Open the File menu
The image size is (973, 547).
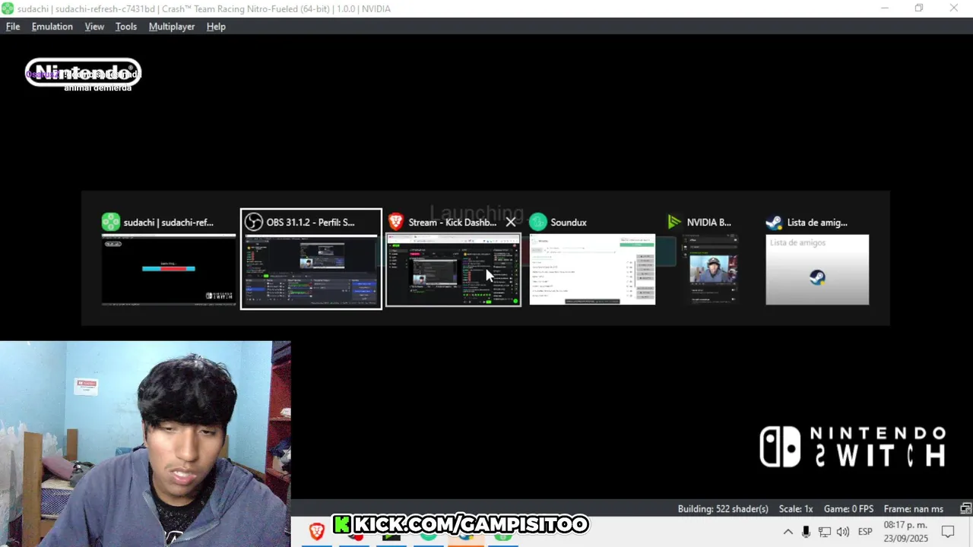[13, 27]
